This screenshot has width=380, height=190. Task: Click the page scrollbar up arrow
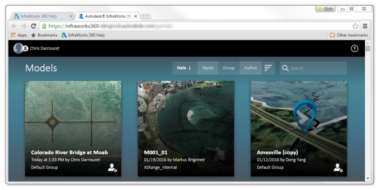(x=368, y=43)
